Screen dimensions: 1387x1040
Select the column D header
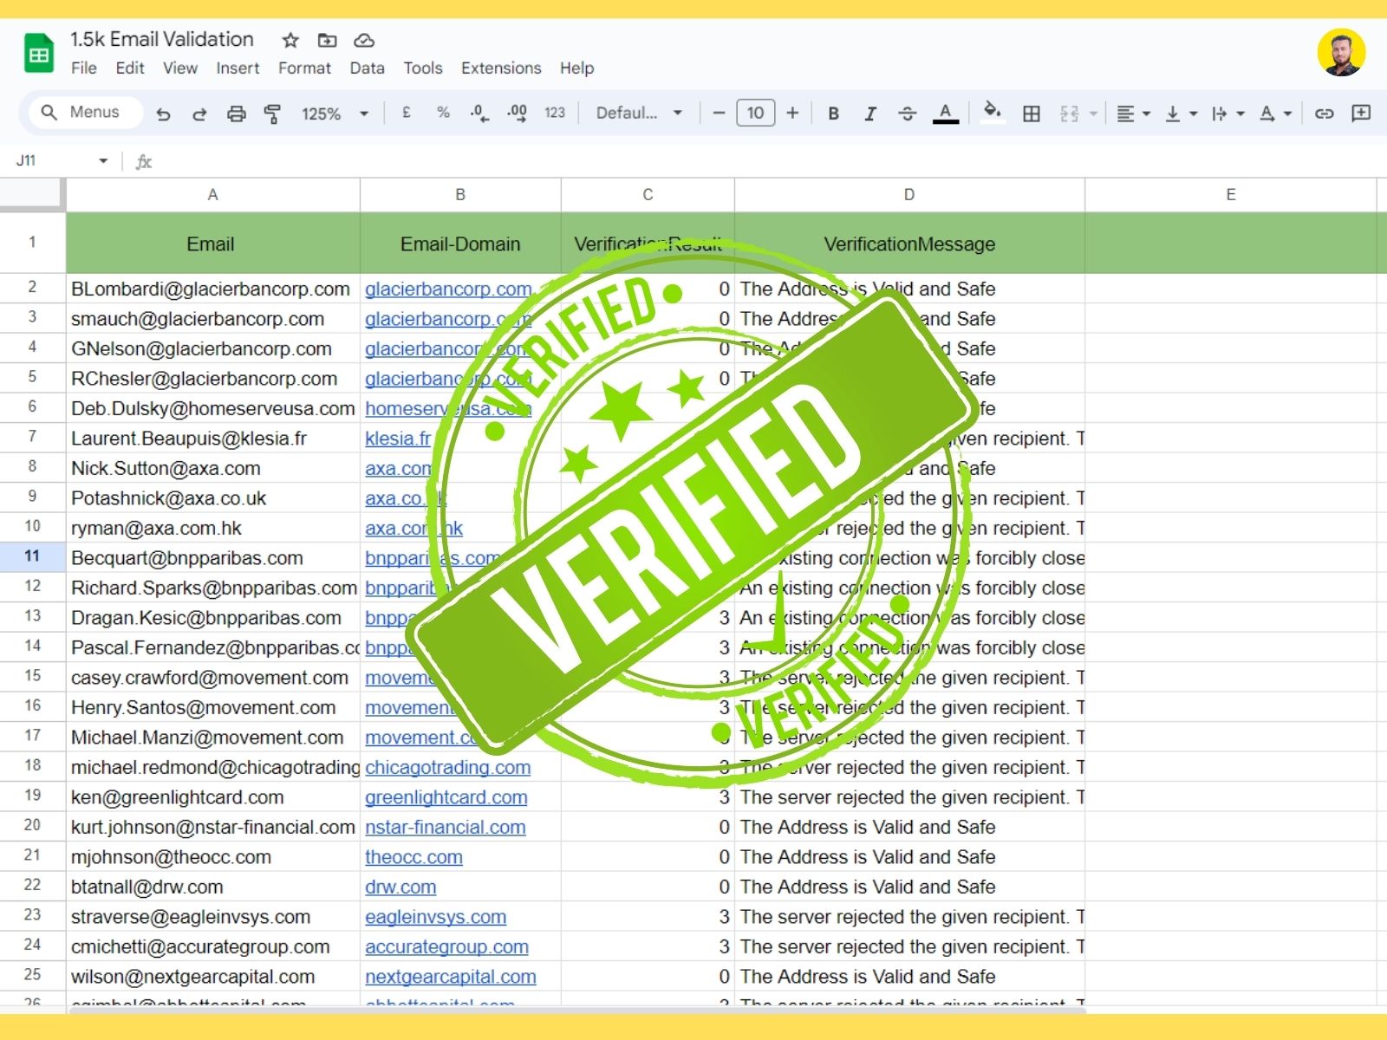coord(908,194)
